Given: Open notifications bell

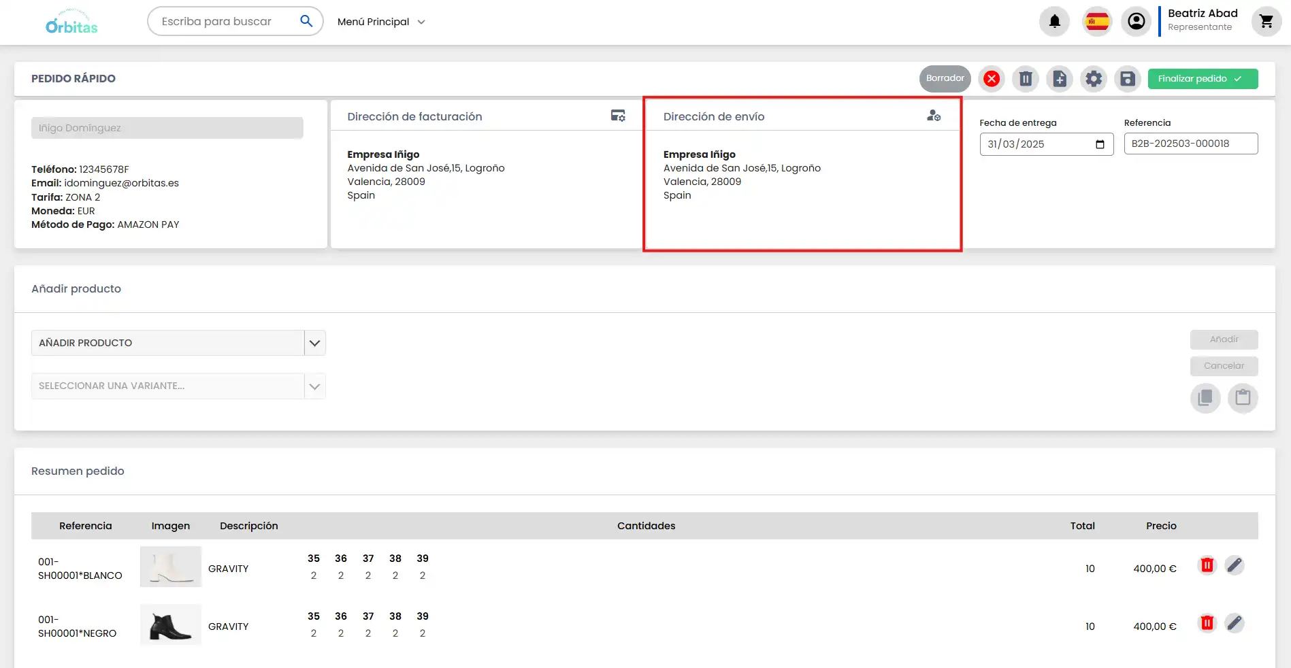Looking at the screenshot, I should point(1054,22).
